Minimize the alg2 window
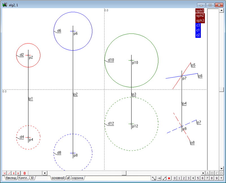Viewport: 226px width, 183px height. (201, 5)
